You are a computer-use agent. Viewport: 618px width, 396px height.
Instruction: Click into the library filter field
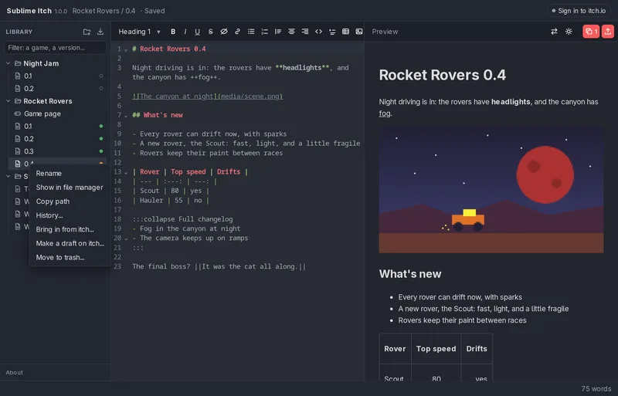55,48
